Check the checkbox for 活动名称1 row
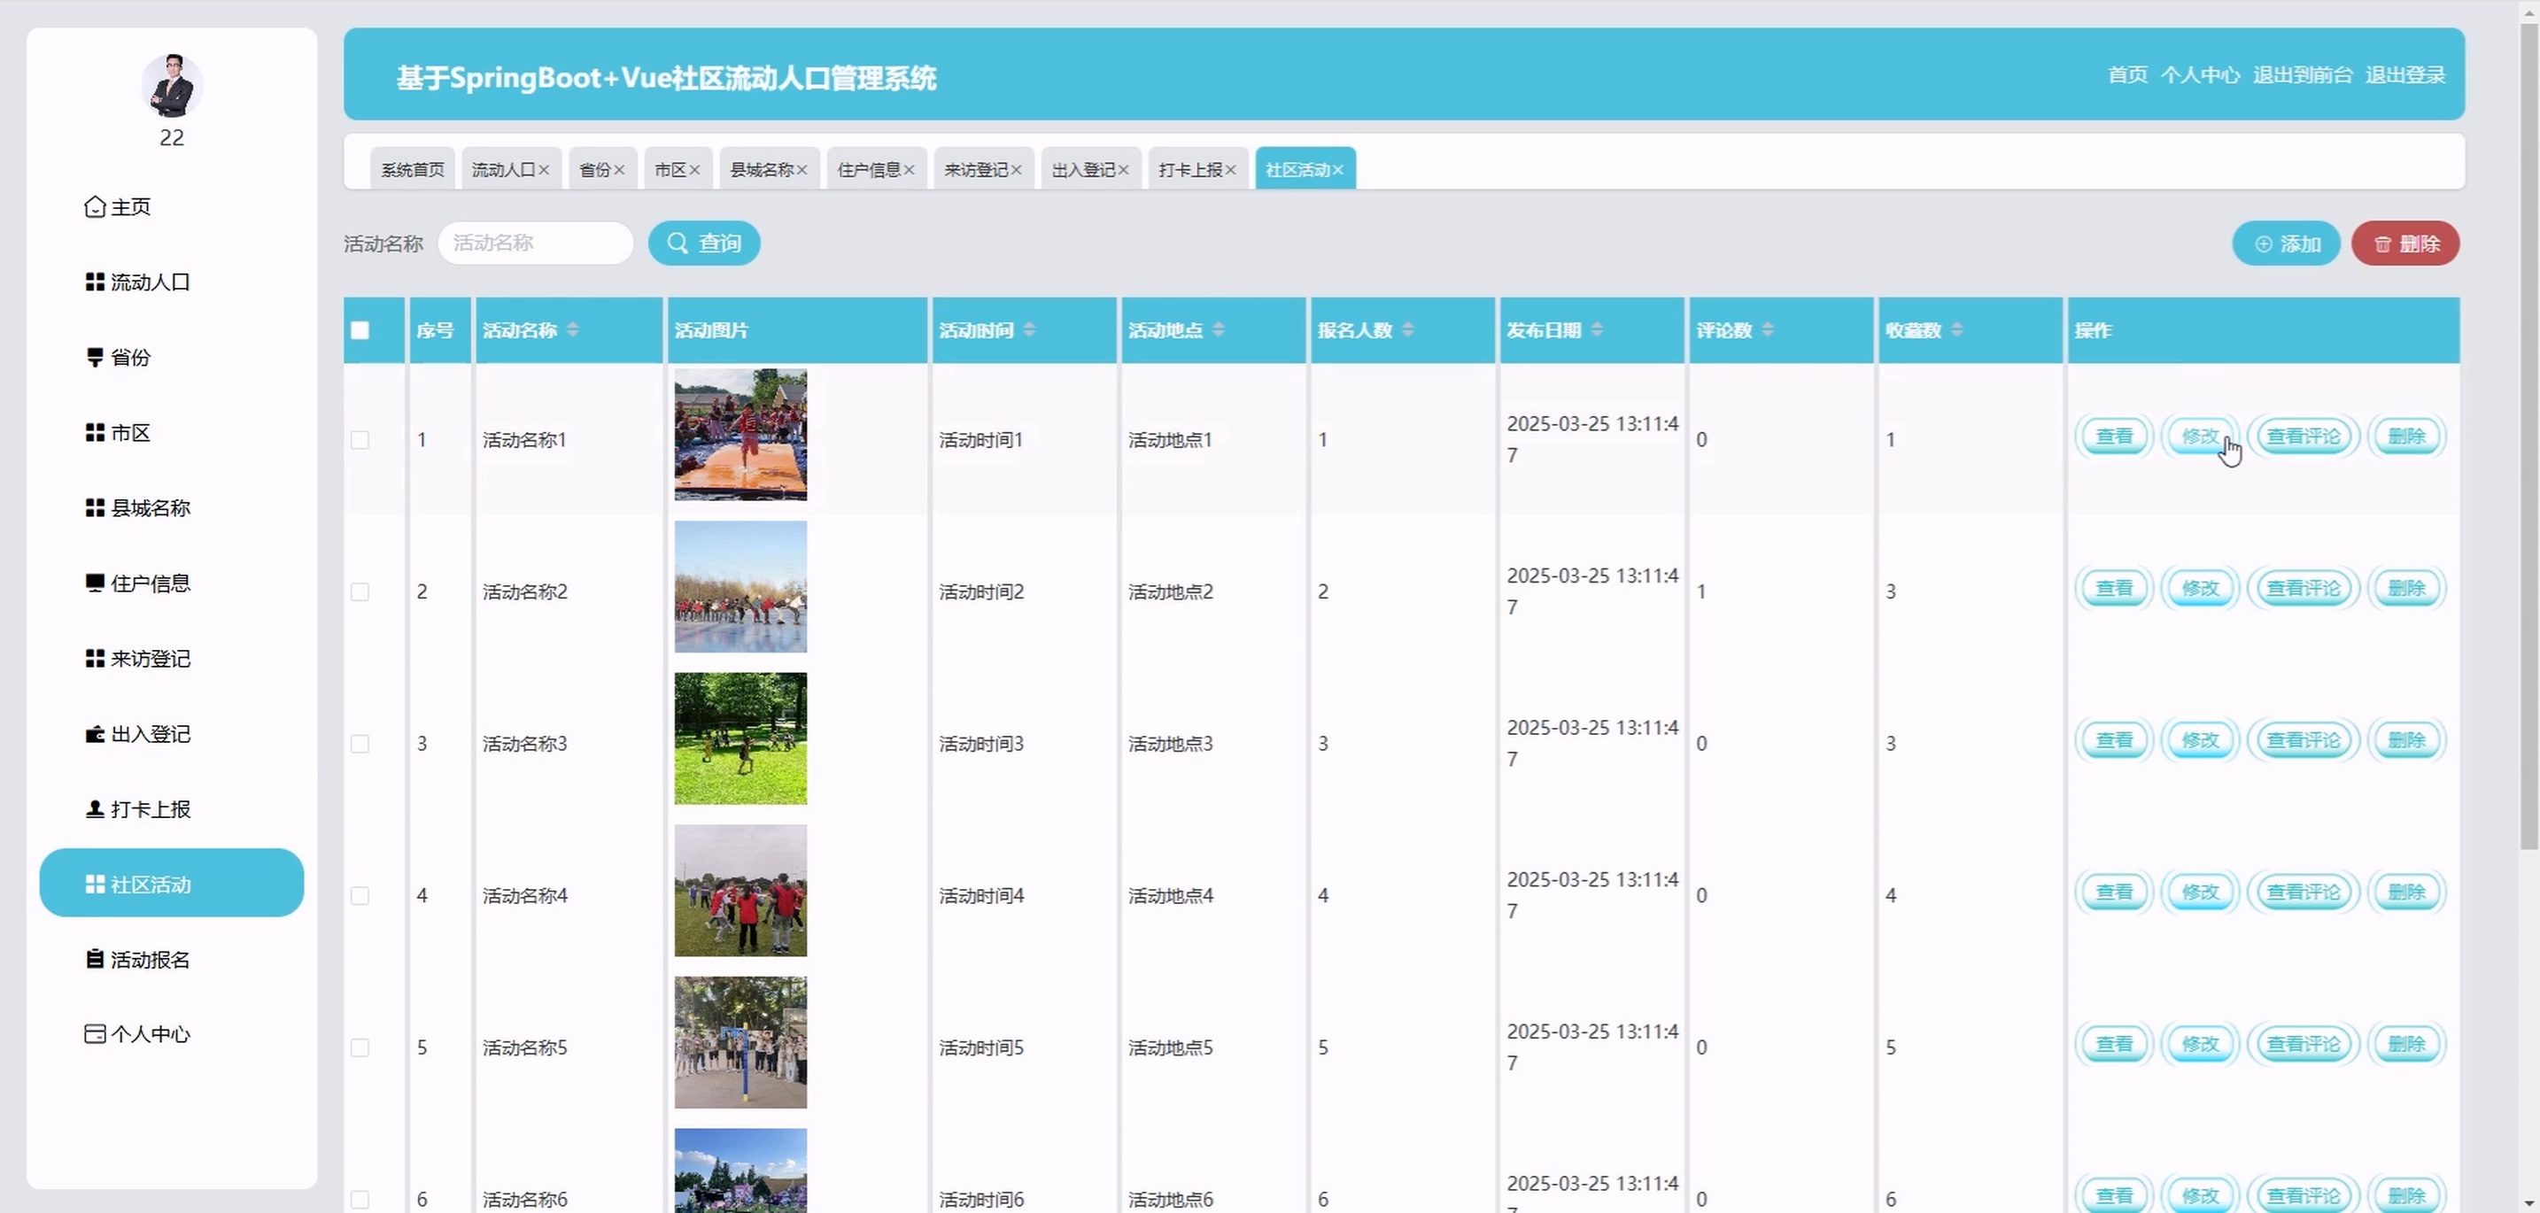2540x1213 pixels. [360, 439]
